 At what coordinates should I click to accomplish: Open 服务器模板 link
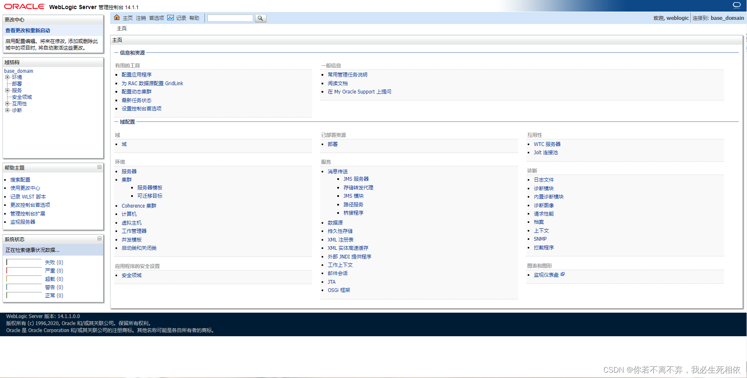(150, 188)
